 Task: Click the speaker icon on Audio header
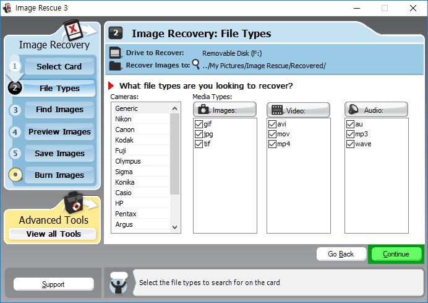click(353, 110)
